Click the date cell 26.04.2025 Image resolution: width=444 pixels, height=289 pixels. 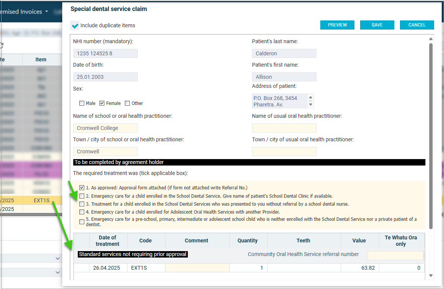[x=108, y=268]
